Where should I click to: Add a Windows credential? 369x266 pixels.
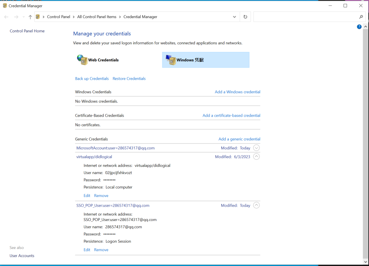237,92
